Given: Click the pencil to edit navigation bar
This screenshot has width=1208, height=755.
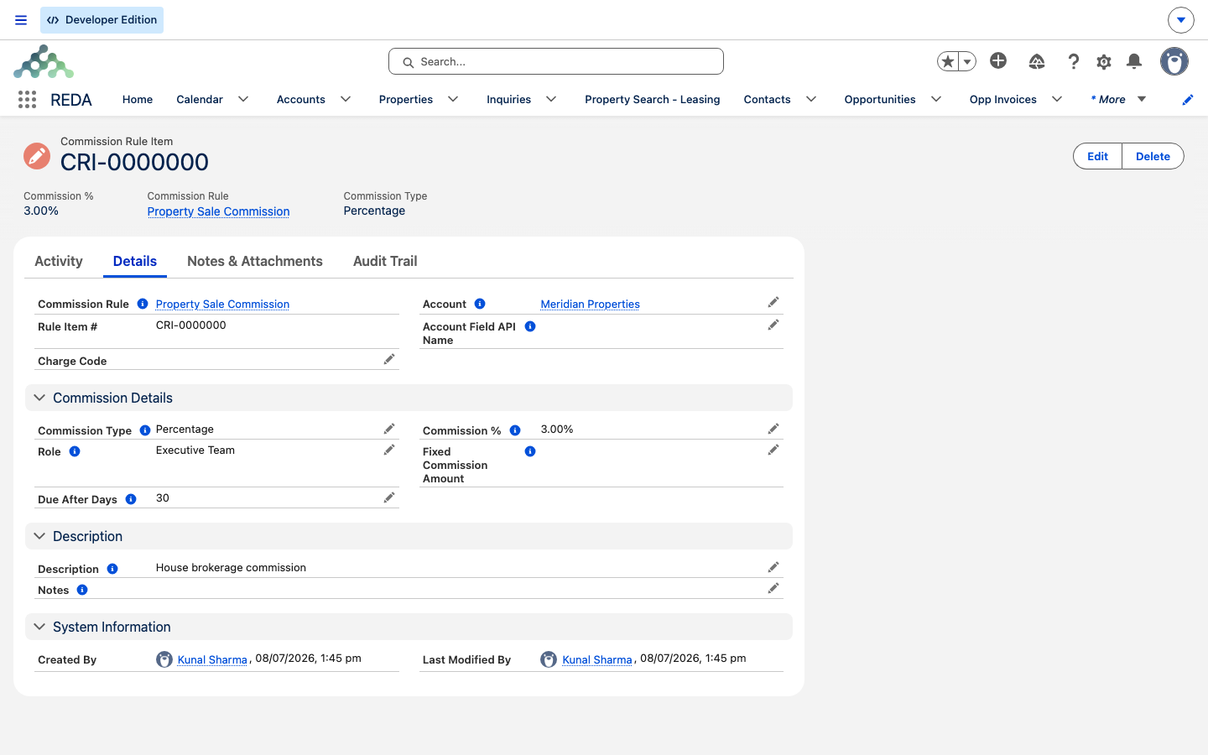Looking at the screenshot, I should pyautogui.click(x=1188, y=99).
